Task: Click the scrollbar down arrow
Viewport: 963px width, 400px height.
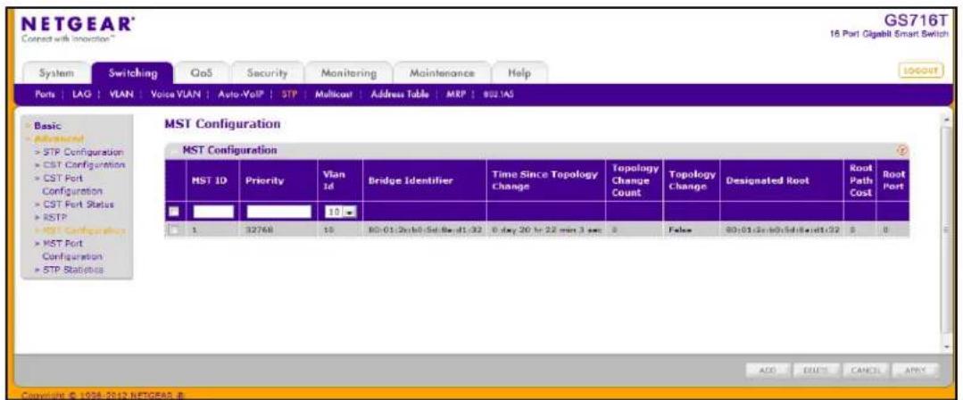Action: (946, 349)
